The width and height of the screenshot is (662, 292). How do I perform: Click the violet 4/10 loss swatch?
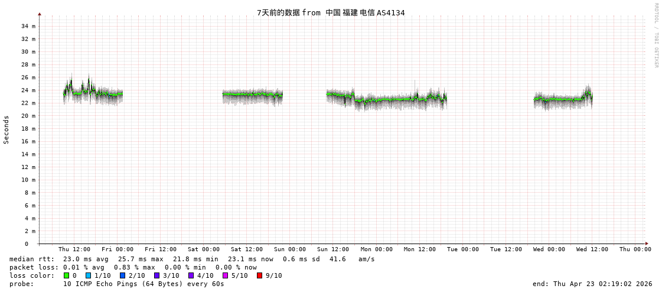[x=191, y=275]
